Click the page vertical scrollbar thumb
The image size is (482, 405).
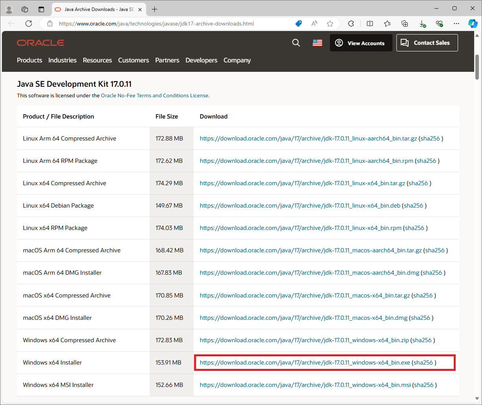pyautogui.click(x=477, y=67)
